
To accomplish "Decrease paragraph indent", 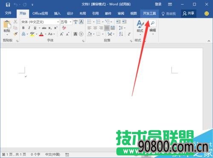I will [x=118, y=22].
